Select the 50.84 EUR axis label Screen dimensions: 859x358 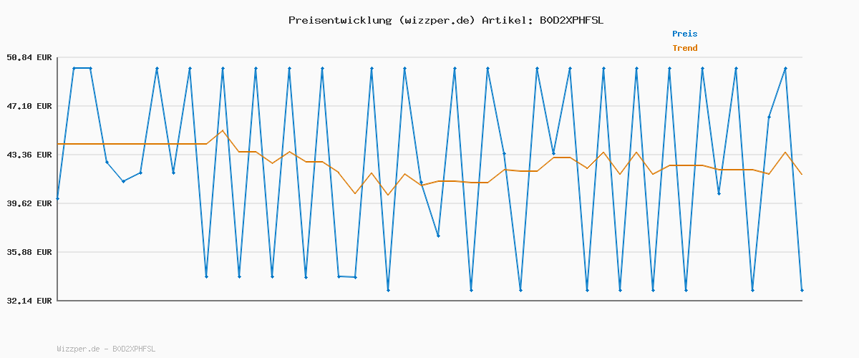pyautogui.click(x=29, y=57)
